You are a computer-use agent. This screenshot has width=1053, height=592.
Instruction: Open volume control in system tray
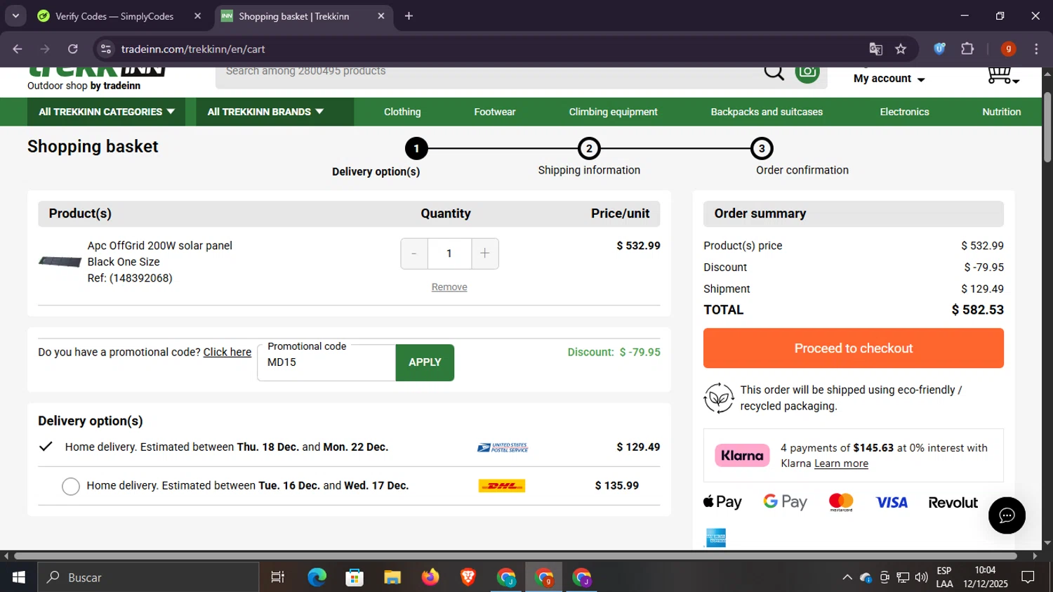(x=922, y=577)
